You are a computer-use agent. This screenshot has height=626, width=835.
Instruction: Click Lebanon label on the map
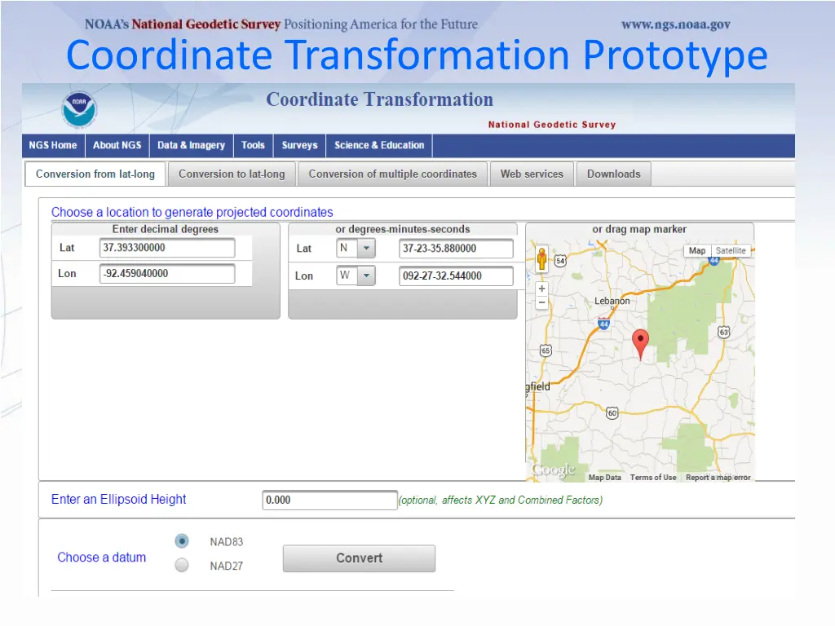click(612, 301)
